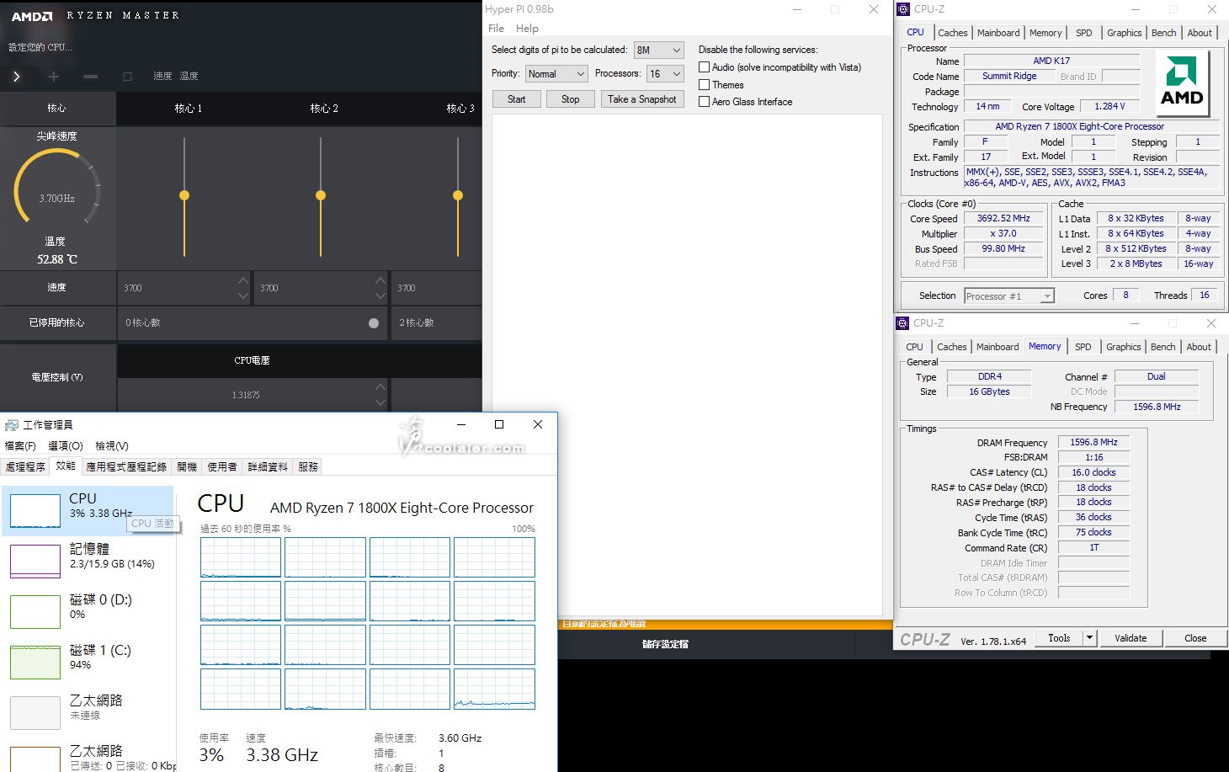Increase core 1 speed with stepper arrow
This screenshot has height=772, width=1229.
click(x=243, y=280)
